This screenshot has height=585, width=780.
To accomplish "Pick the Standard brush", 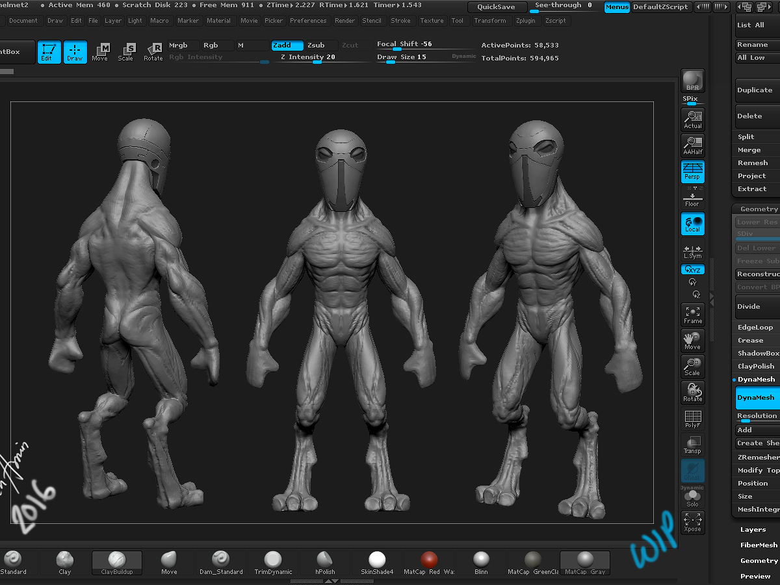I will click(13, 563).
